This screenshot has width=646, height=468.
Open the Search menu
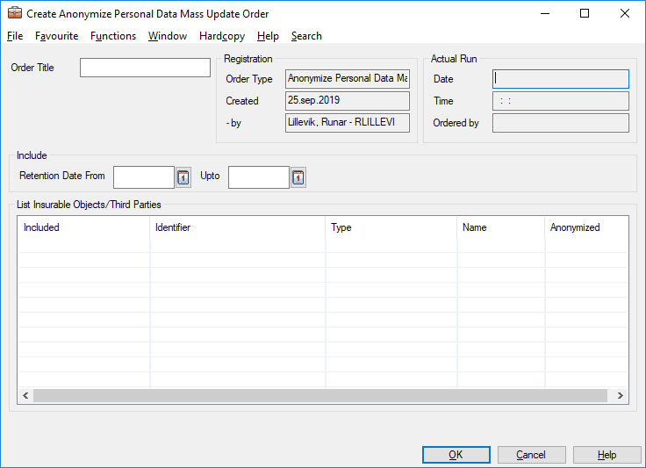306,36
